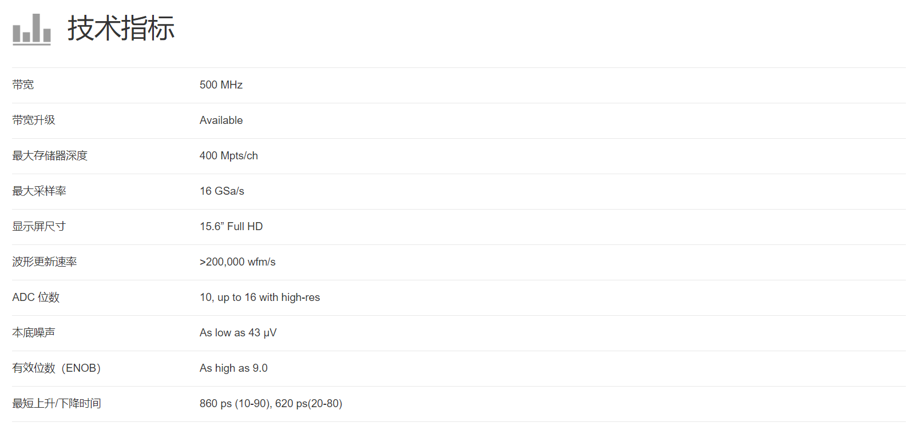Click the 500 MHz bandwidth value
Screen dimensions: 911x426
click(x=221, y=85)
